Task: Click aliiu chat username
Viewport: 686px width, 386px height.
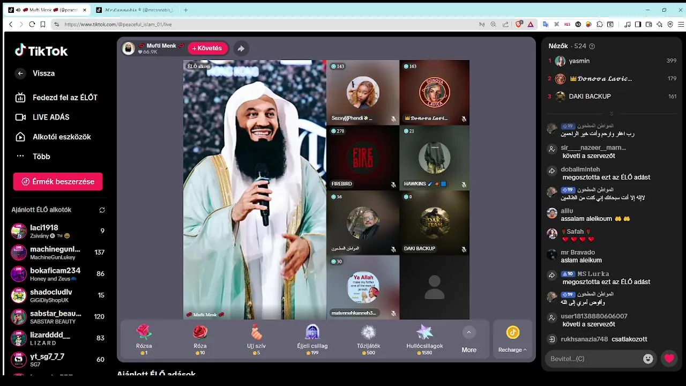Action: 567,211
